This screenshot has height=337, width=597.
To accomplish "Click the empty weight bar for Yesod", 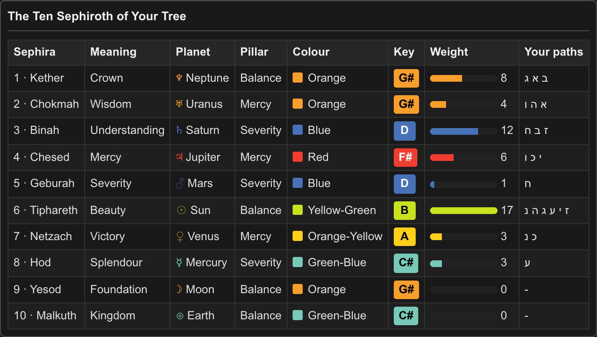I will pos(464,290).
